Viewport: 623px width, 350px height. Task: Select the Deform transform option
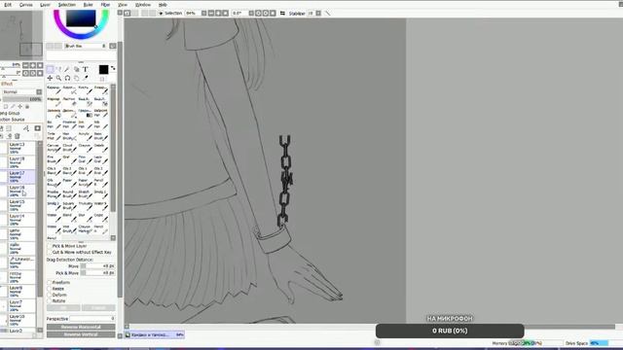50,295
